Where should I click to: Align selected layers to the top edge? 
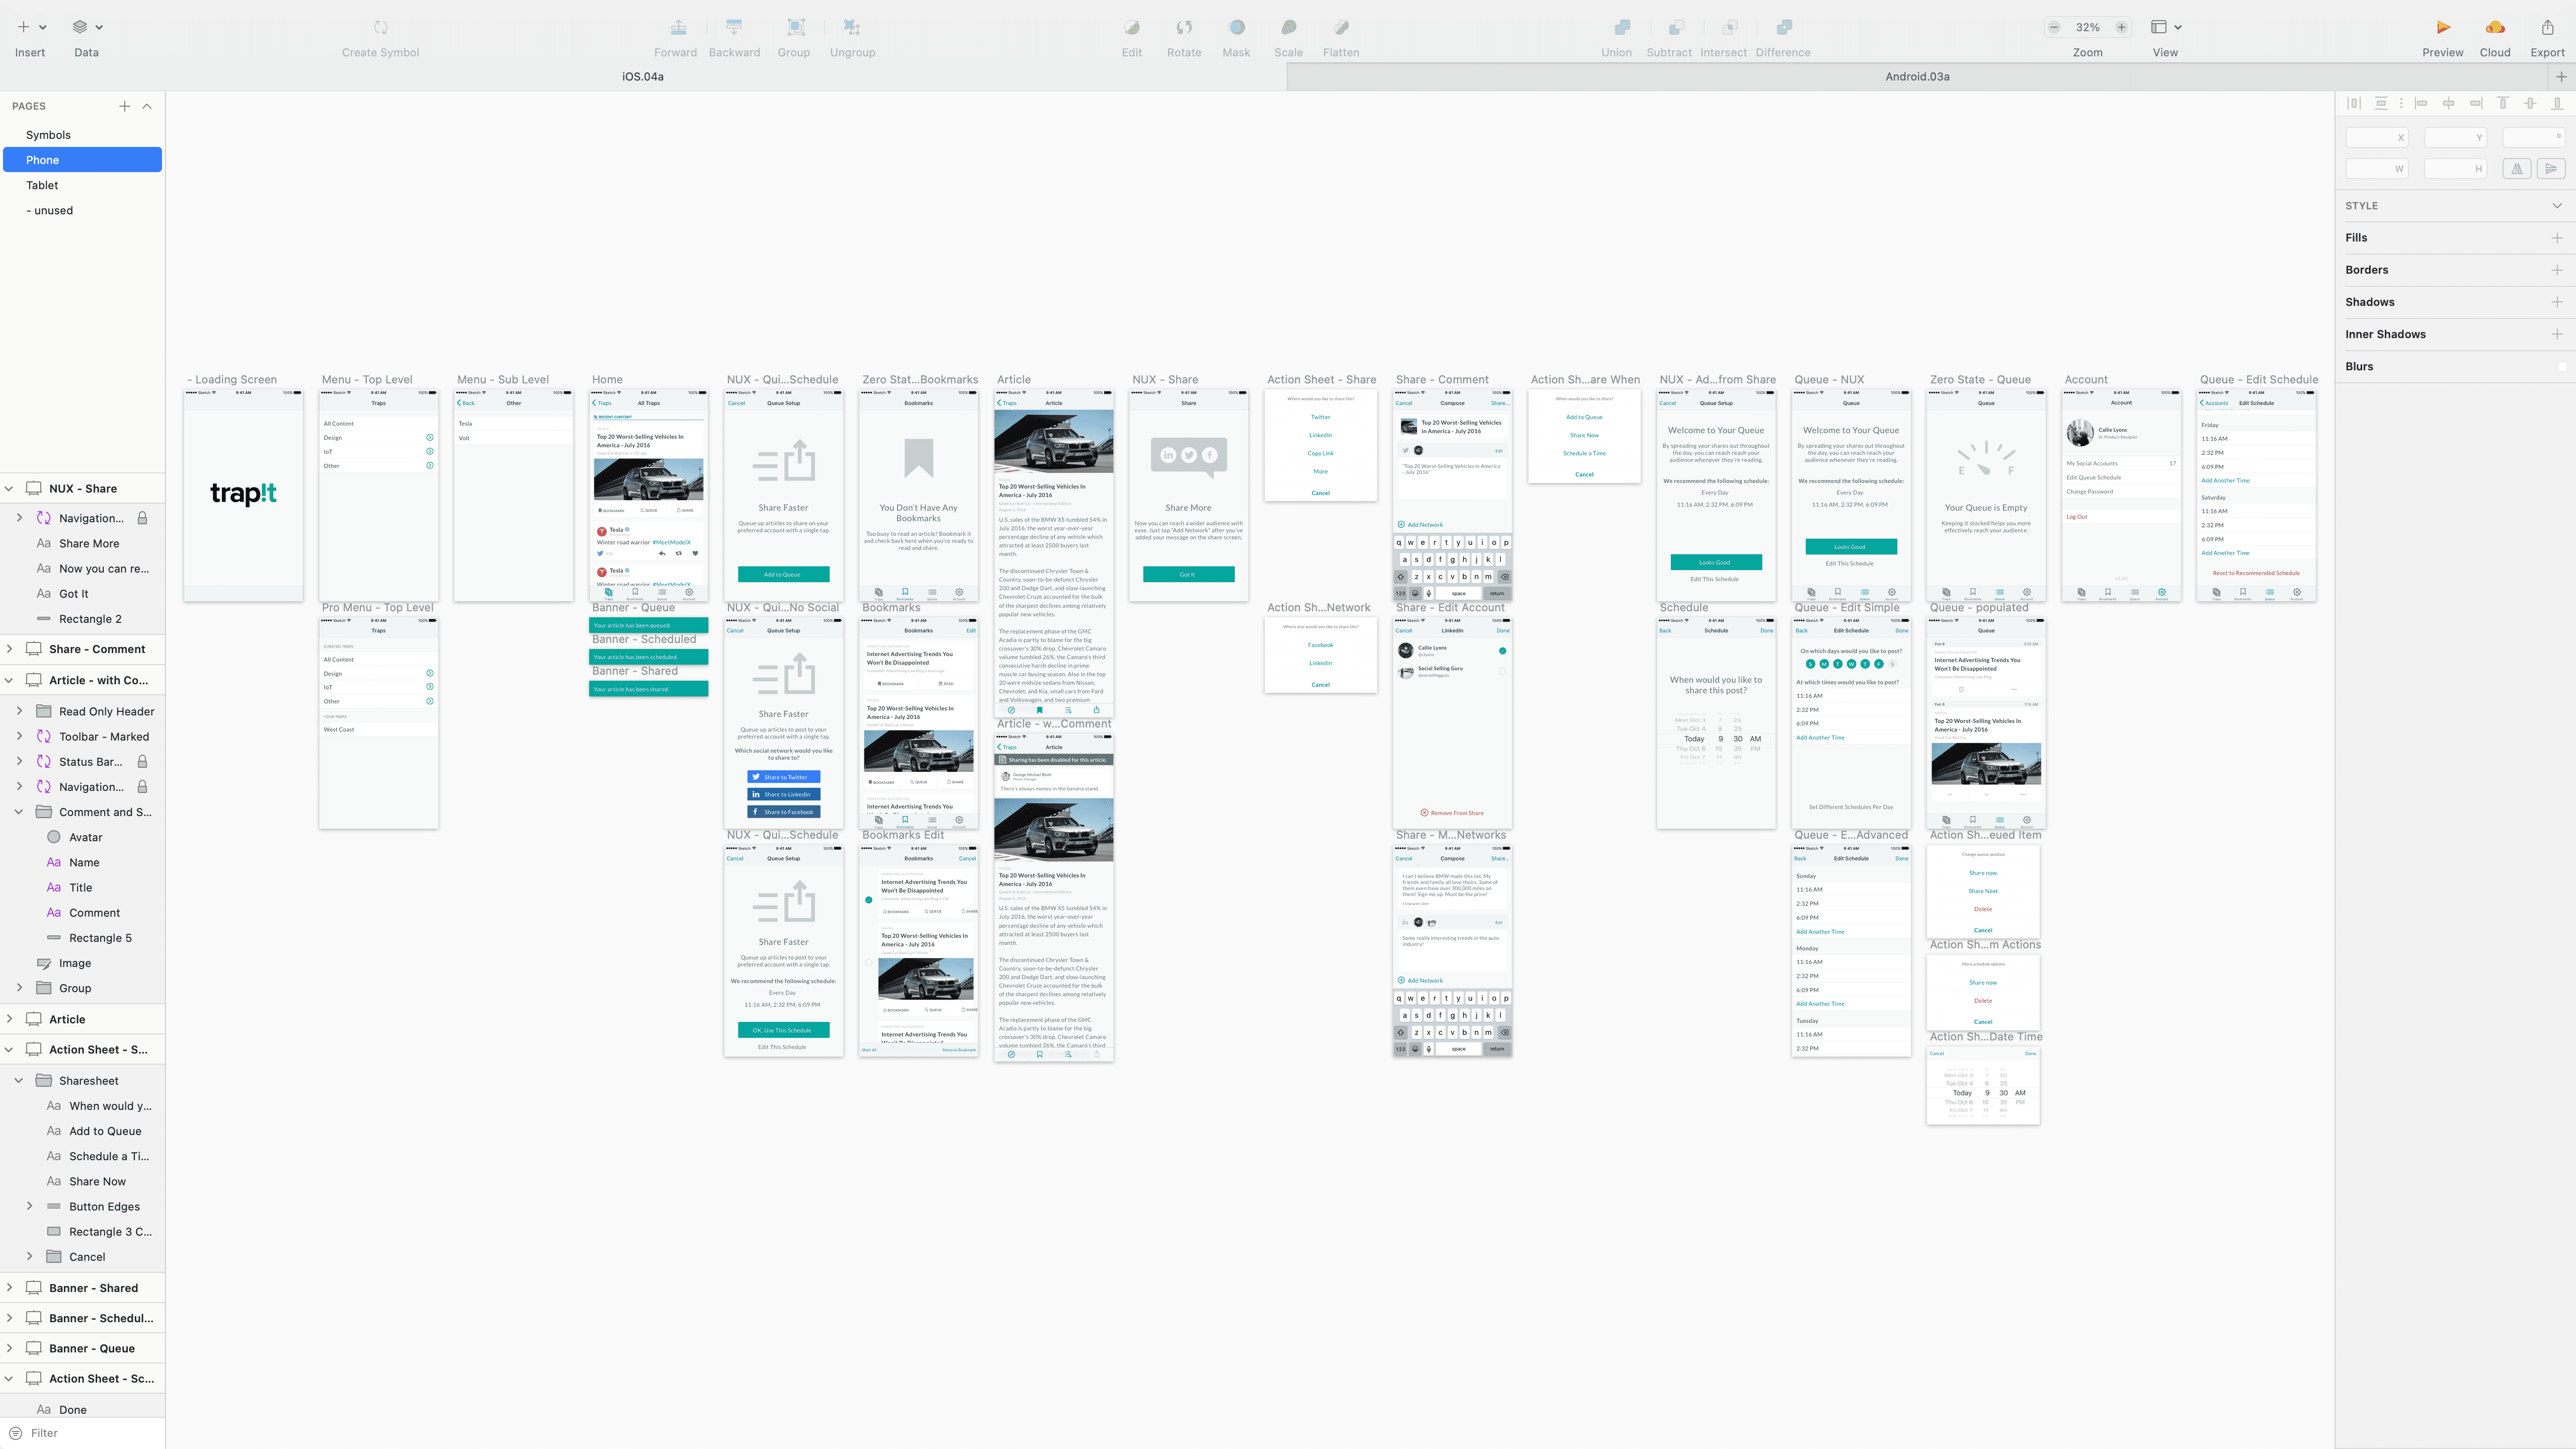[2503, 103]
